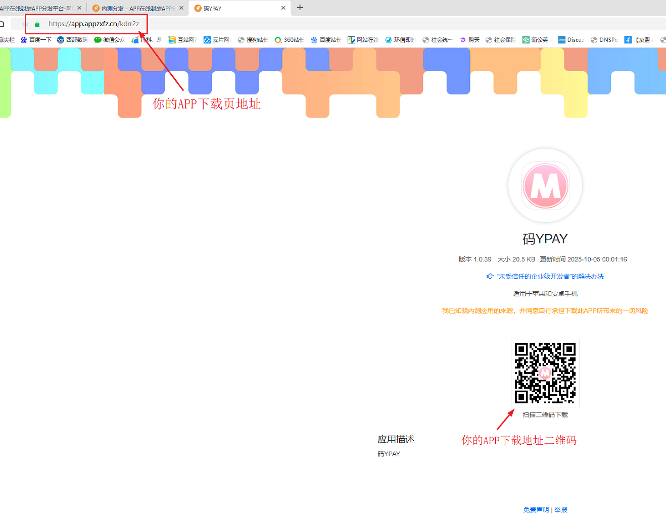Close the 码YPAY tab

pos(283,8)
